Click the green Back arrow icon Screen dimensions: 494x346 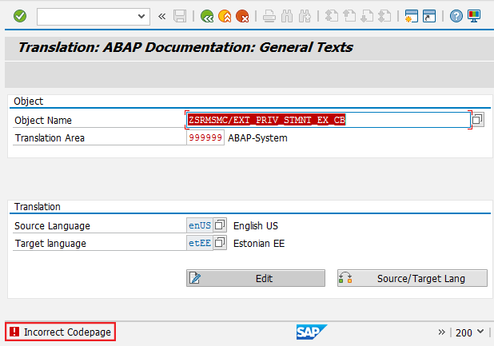click(207, 16)
